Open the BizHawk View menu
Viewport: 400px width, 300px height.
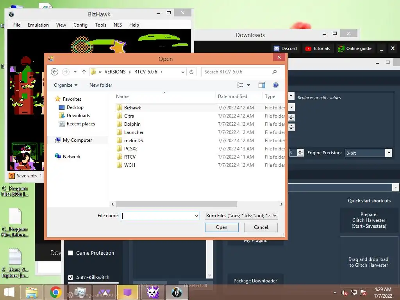(x=61, y=25)
